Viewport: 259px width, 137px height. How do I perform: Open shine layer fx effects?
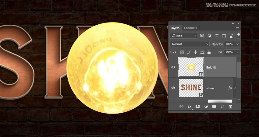(x=230, y=88)
